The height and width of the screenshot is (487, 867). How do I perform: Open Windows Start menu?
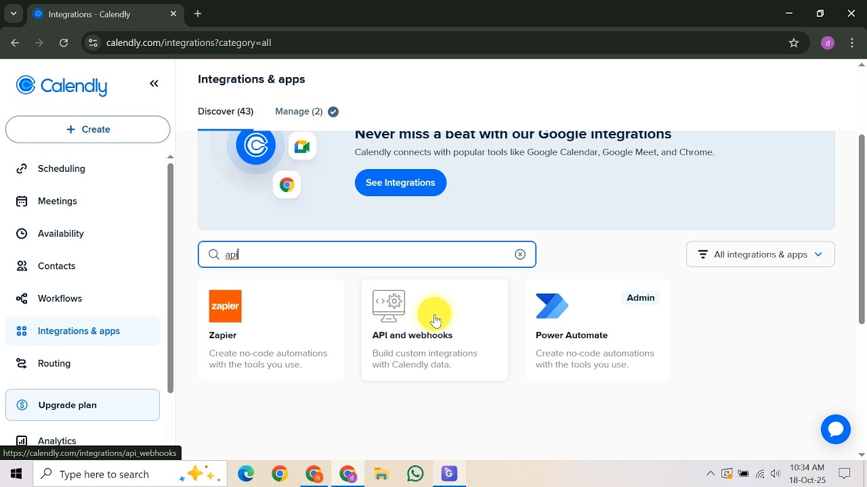point(16,474)
